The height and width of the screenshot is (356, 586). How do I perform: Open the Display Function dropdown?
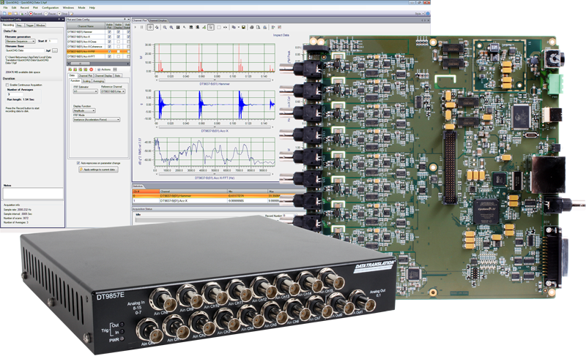click(84, 110)
